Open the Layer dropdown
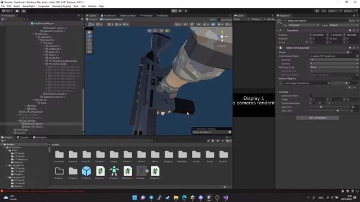The image size is (360, 202). [x=344, y=25]
